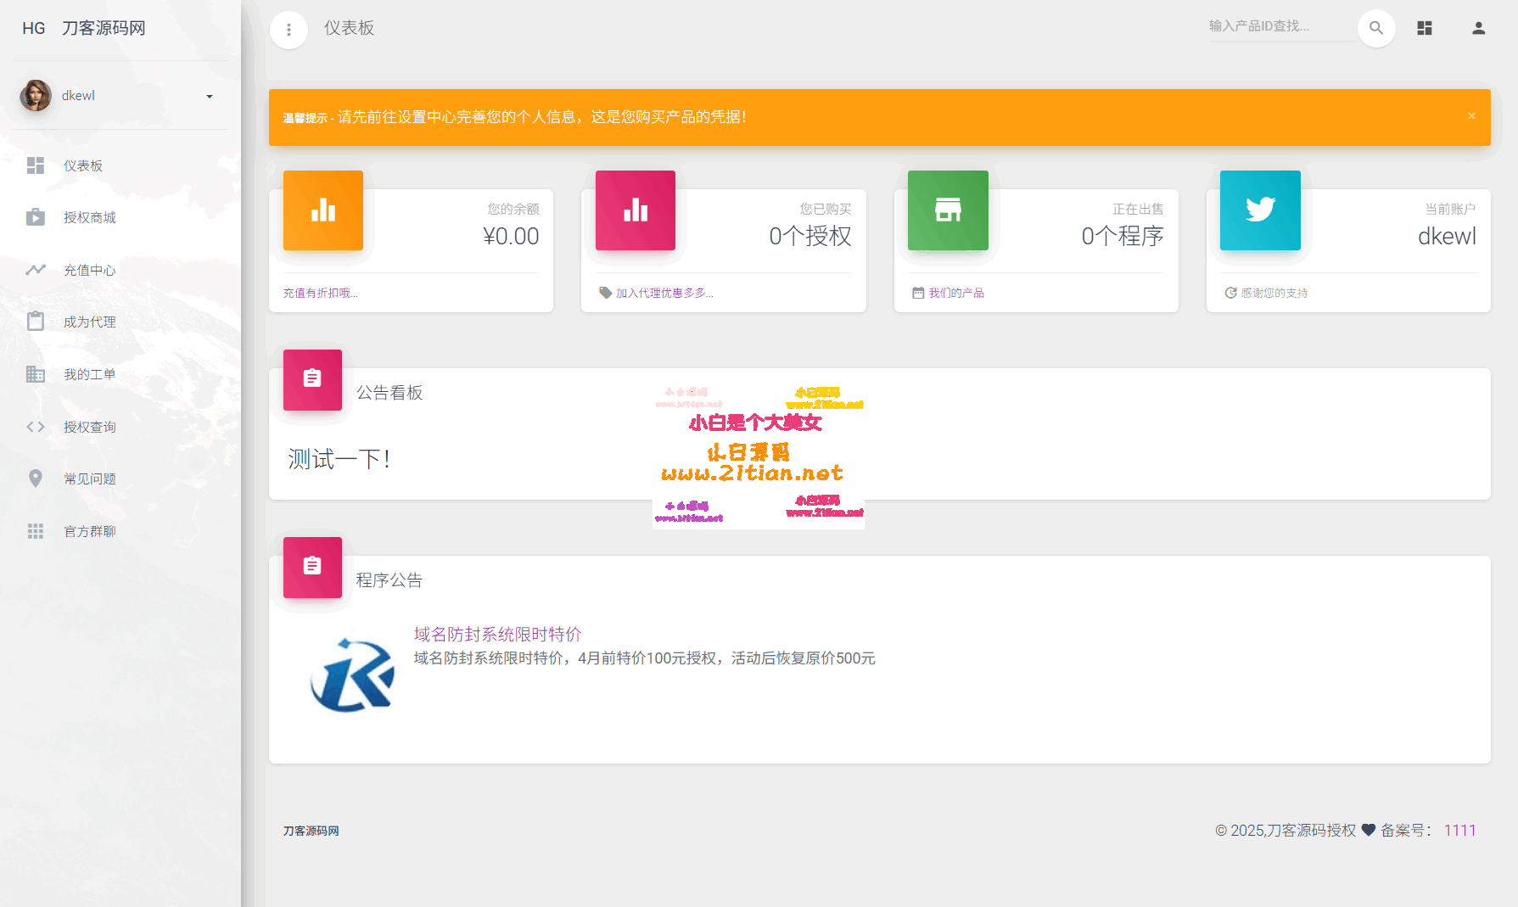Click the vertical dots menu beside 仪表板
Screen dimensions: 1518x907
click(289, 30)
